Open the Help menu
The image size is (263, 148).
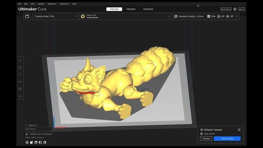74,4
